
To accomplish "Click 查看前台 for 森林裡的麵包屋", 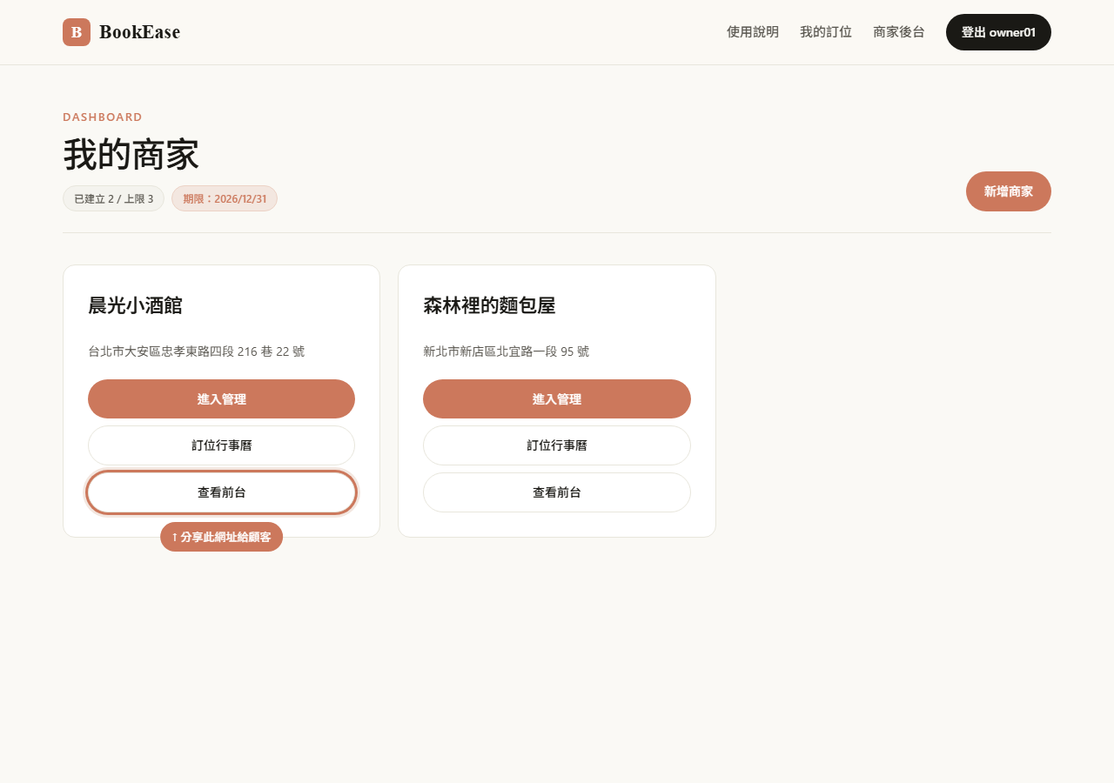I will [557, 492].
